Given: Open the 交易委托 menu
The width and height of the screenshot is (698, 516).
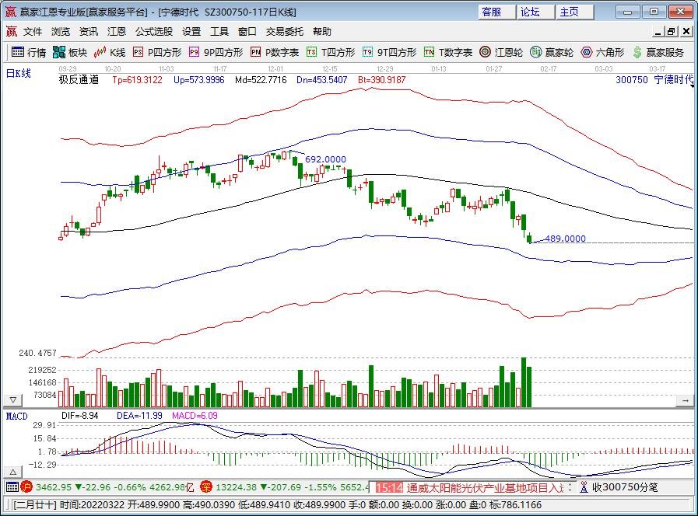Looking at the screenshot, I should coord(285,32).
